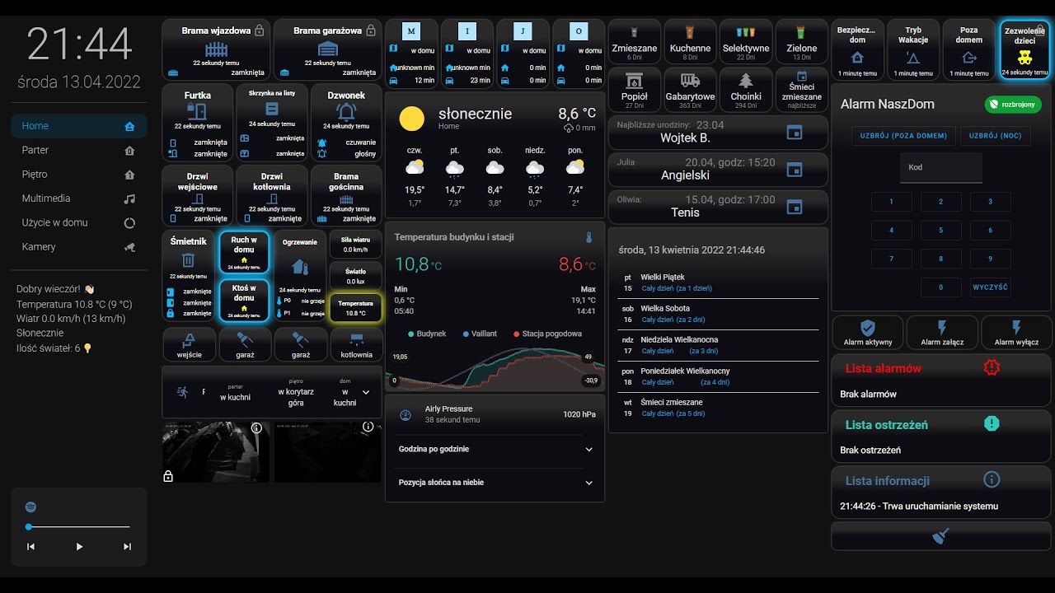
Task: Open person O presence card
Action: tap(579, 54)
